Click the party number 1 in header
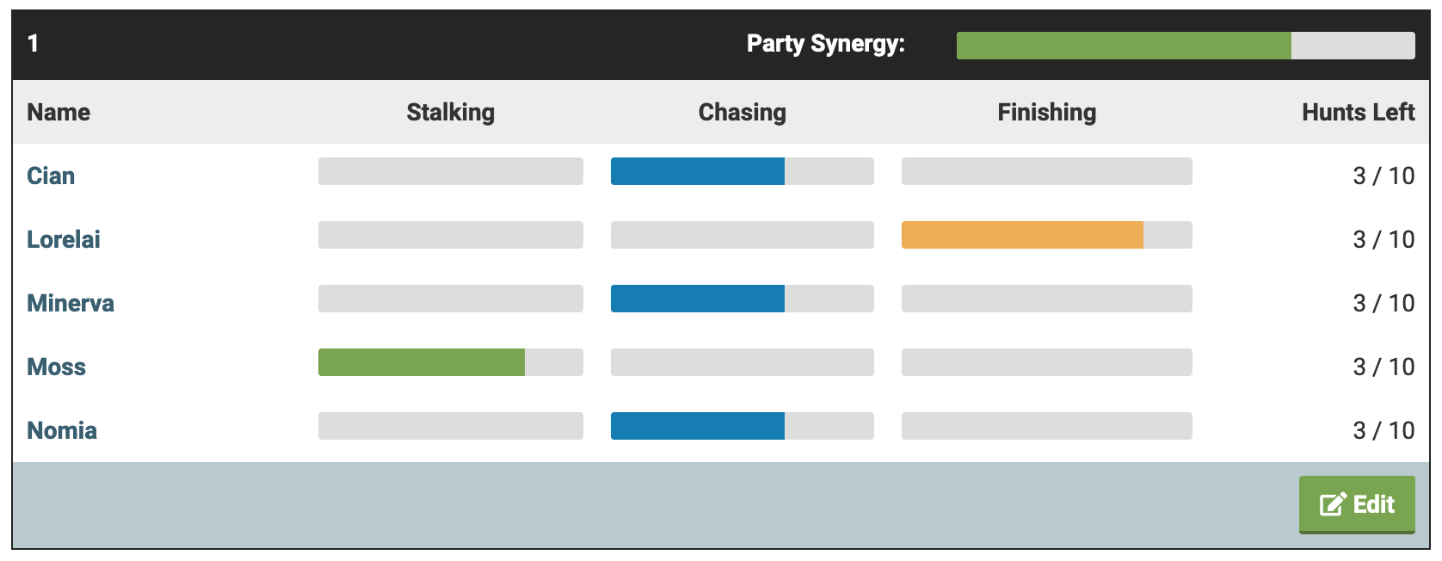 point(33,43)
